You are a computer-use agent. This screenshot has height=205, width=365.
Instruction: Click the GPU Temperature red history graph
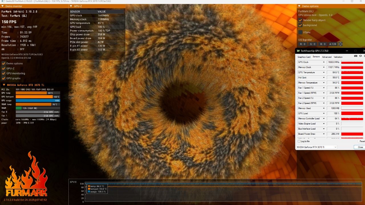click(352, 72)
